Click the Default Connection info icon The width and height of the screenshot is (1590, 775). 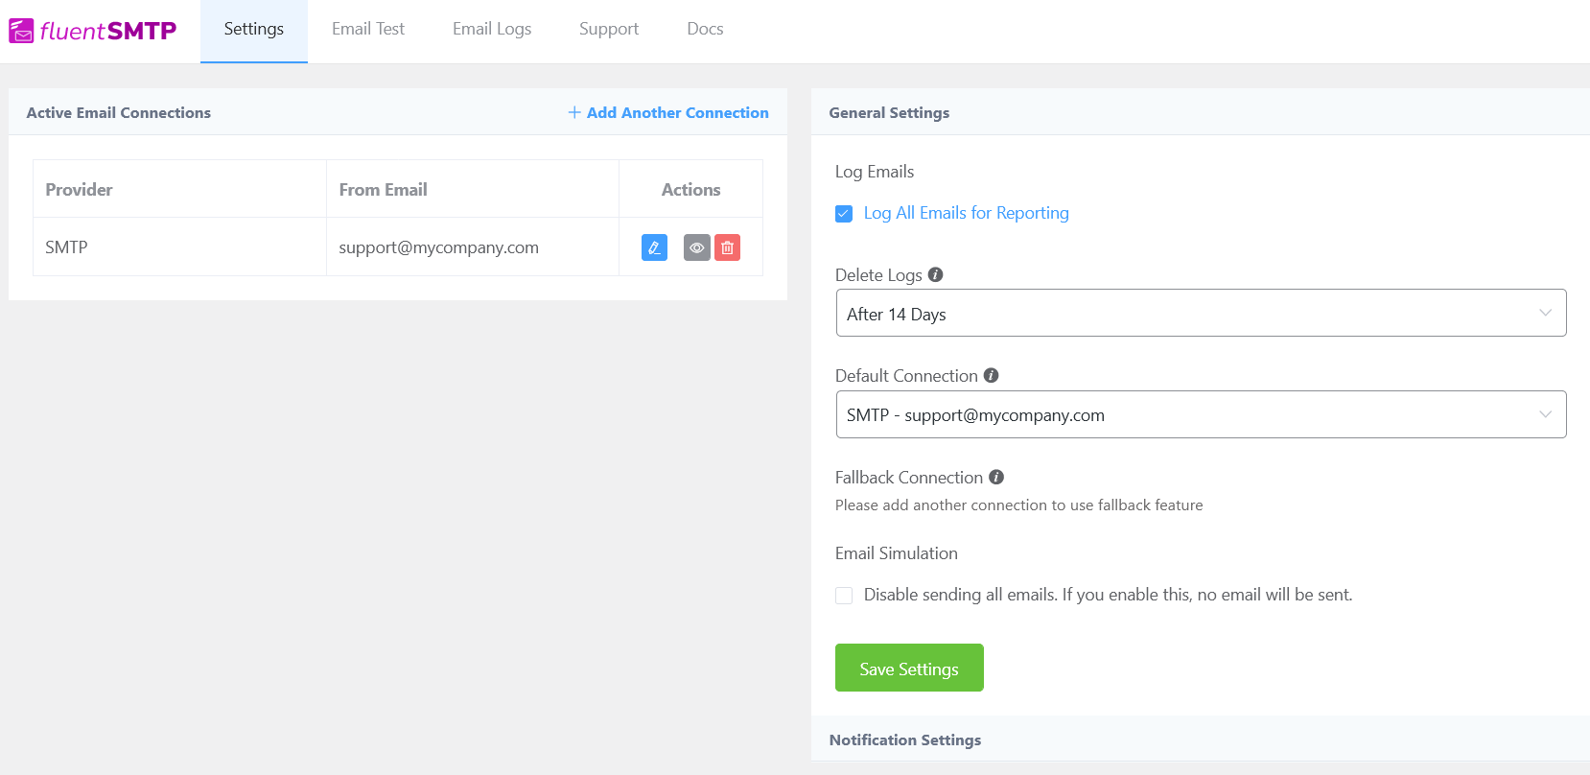pos(992,375)
